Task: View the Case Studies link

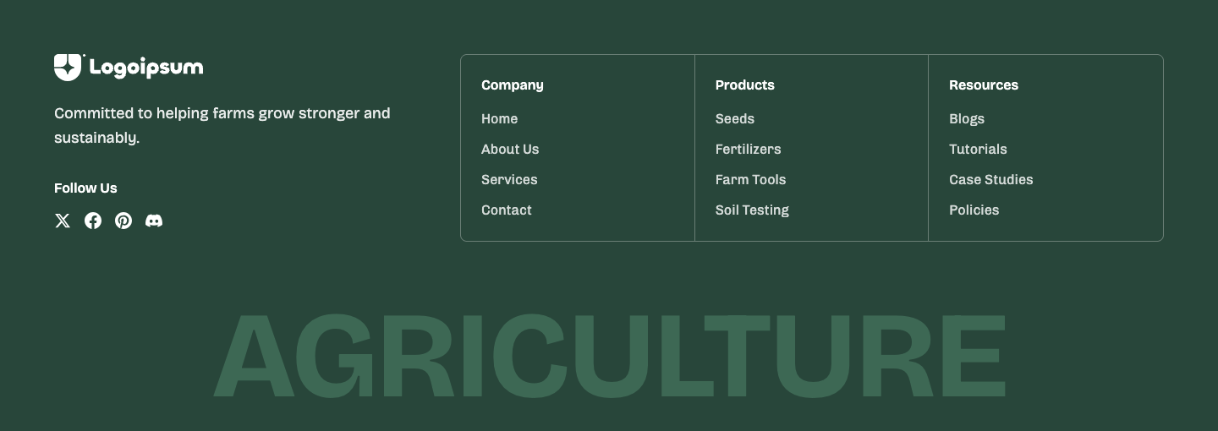Action: coord(991,180)
